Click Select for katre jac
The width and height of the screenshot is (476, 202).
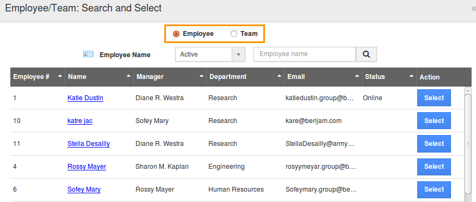[x=434, y=120]
